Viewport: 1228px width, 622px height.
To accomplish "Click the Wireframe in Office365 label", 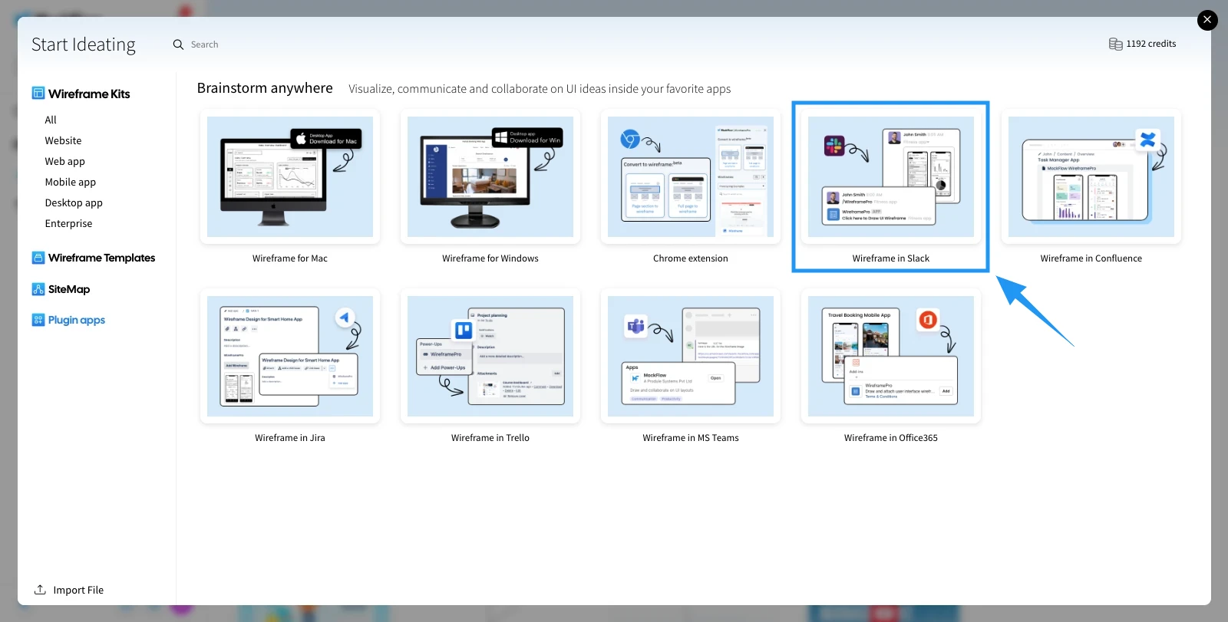I will coord(891,438).
